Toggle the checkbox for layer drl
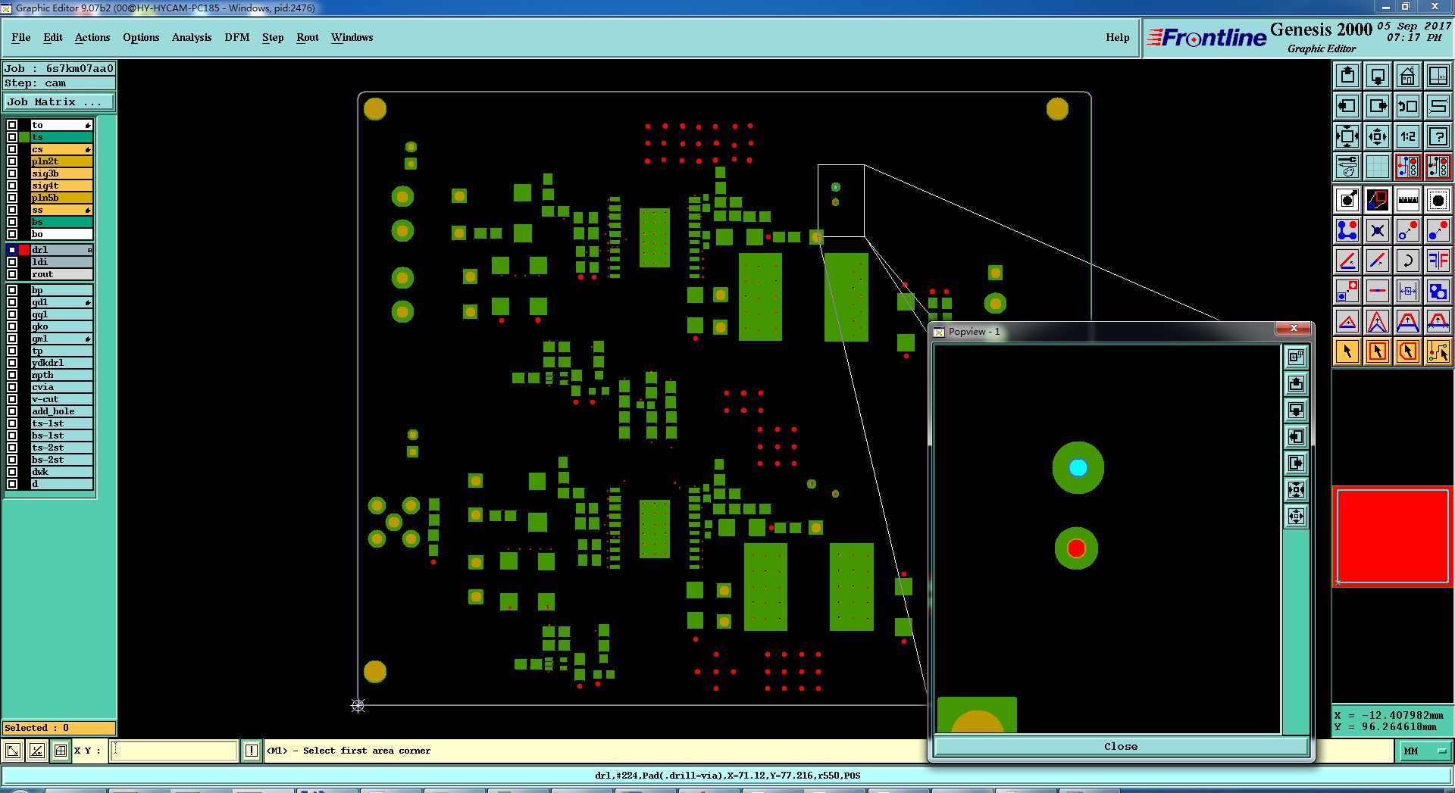1455x793 pixels. [x=12, y=250]
